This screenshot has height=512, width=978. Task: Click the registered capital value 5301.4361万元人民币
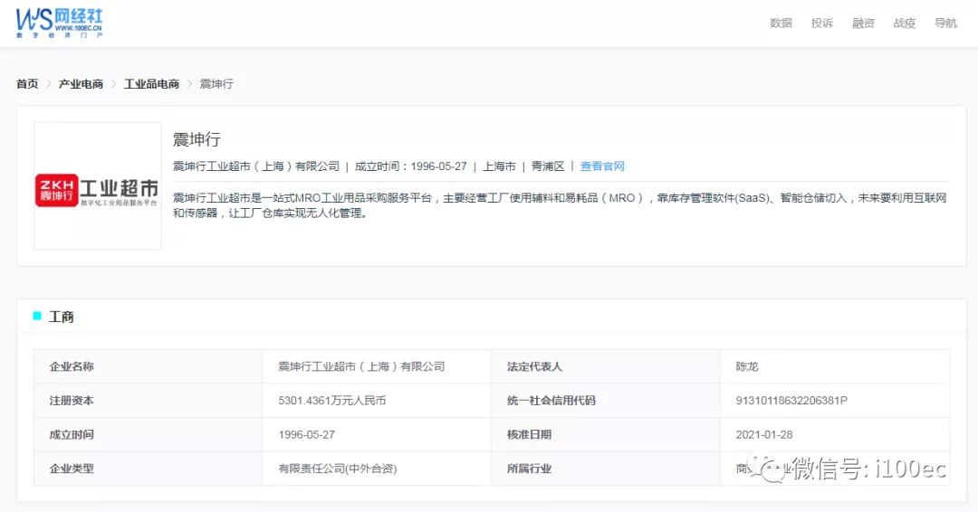tap(331, 401)
